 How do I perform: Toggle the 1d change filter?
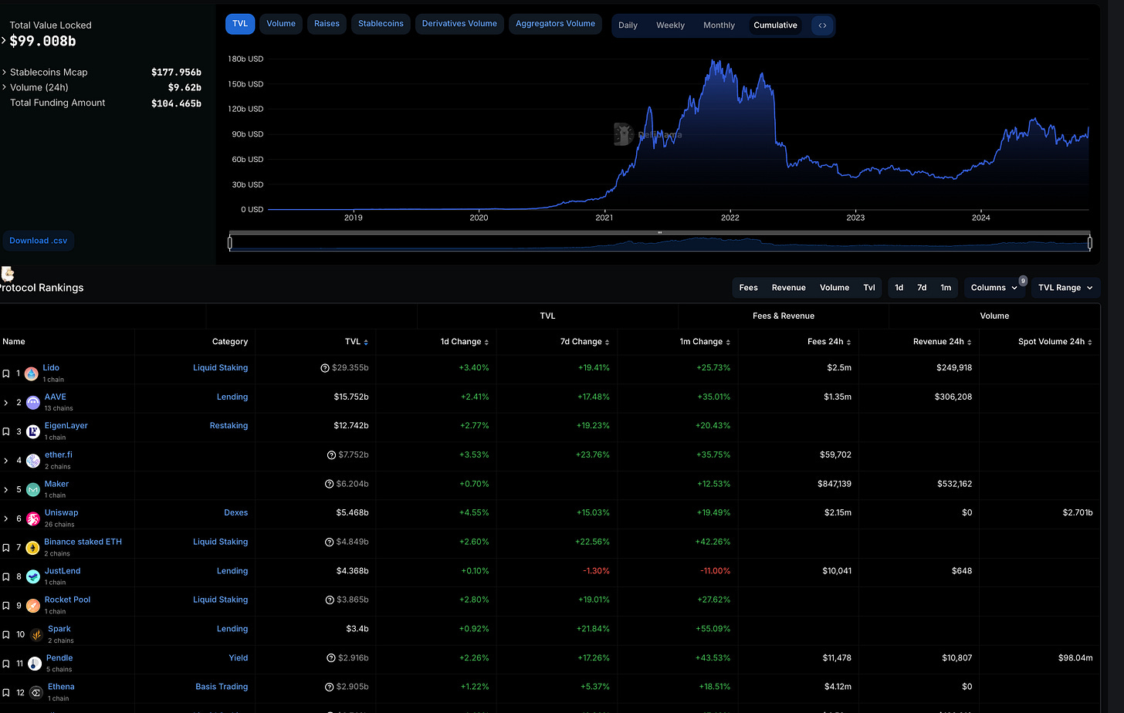[x=899, y=288]
